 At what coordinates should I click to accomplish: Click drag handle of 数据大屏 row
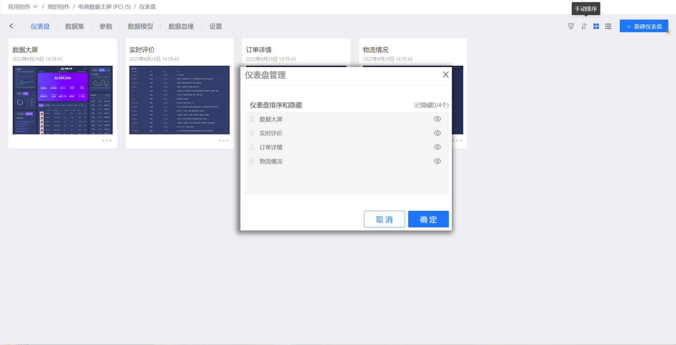[252, 119]
